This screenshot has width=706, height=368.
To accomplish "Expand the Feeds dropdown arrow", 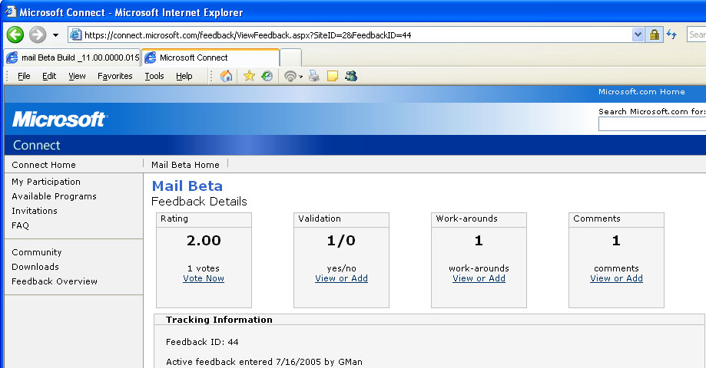I will (x=301, y=77).
